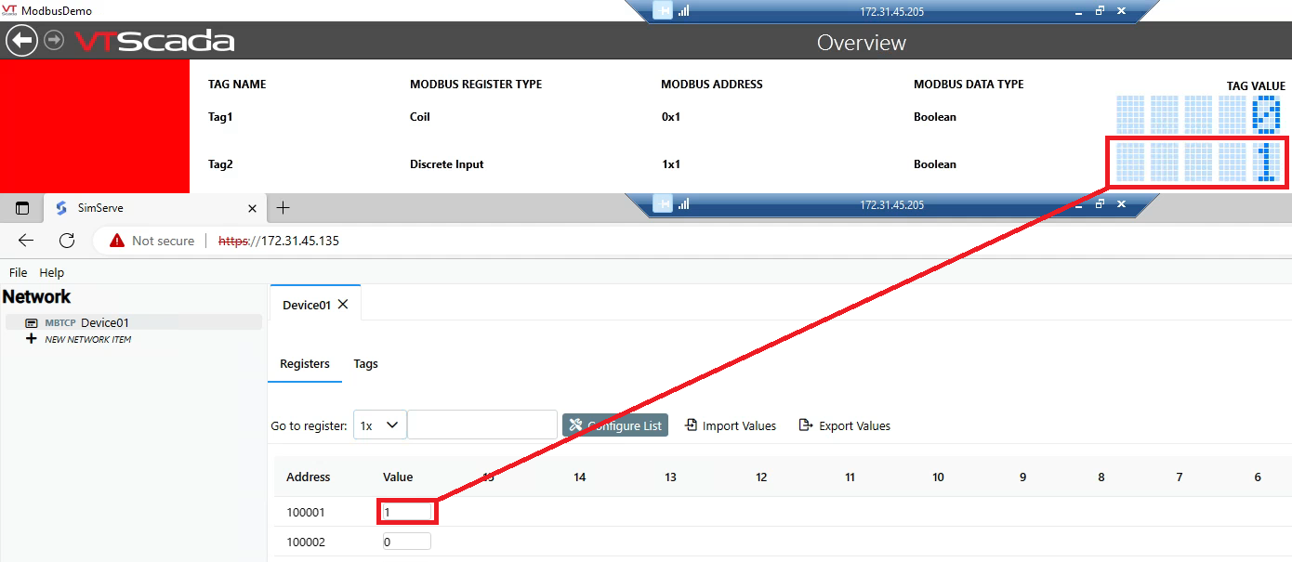Click VTScada forward navigation arrow
Screen dimensions: 1292x562
pyautogui.click(x=53, y=41)
